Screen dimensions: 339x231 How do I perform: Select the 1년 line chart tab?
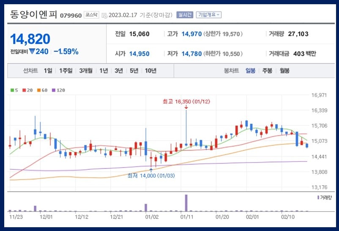pyautogui.click(x=104, y=71)
